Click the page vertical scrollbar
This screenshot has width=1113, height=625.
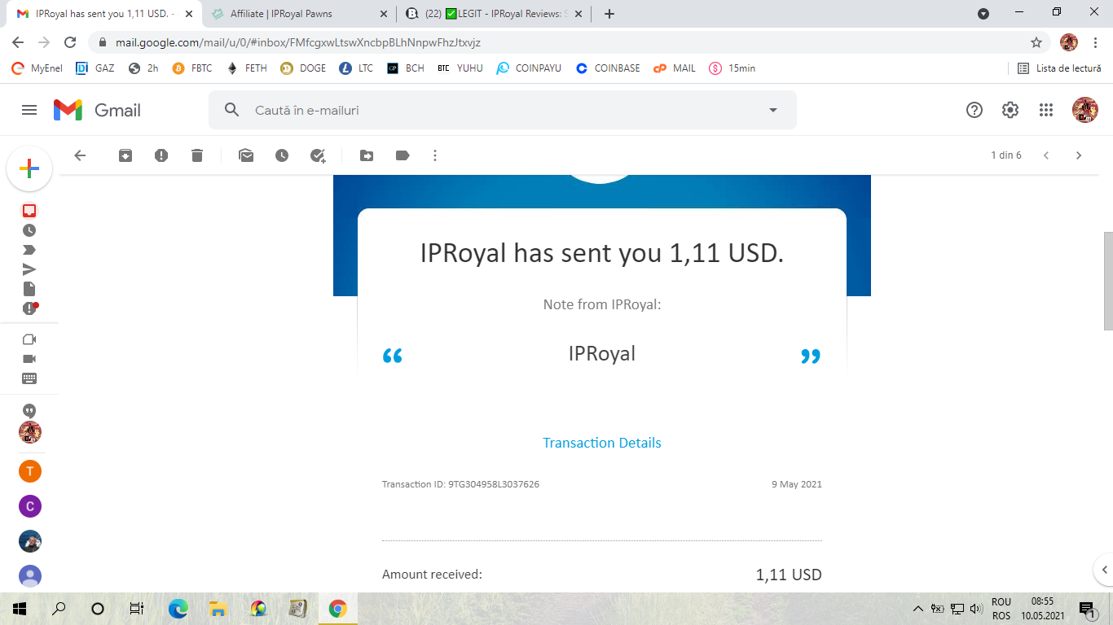click(1108, 281)
